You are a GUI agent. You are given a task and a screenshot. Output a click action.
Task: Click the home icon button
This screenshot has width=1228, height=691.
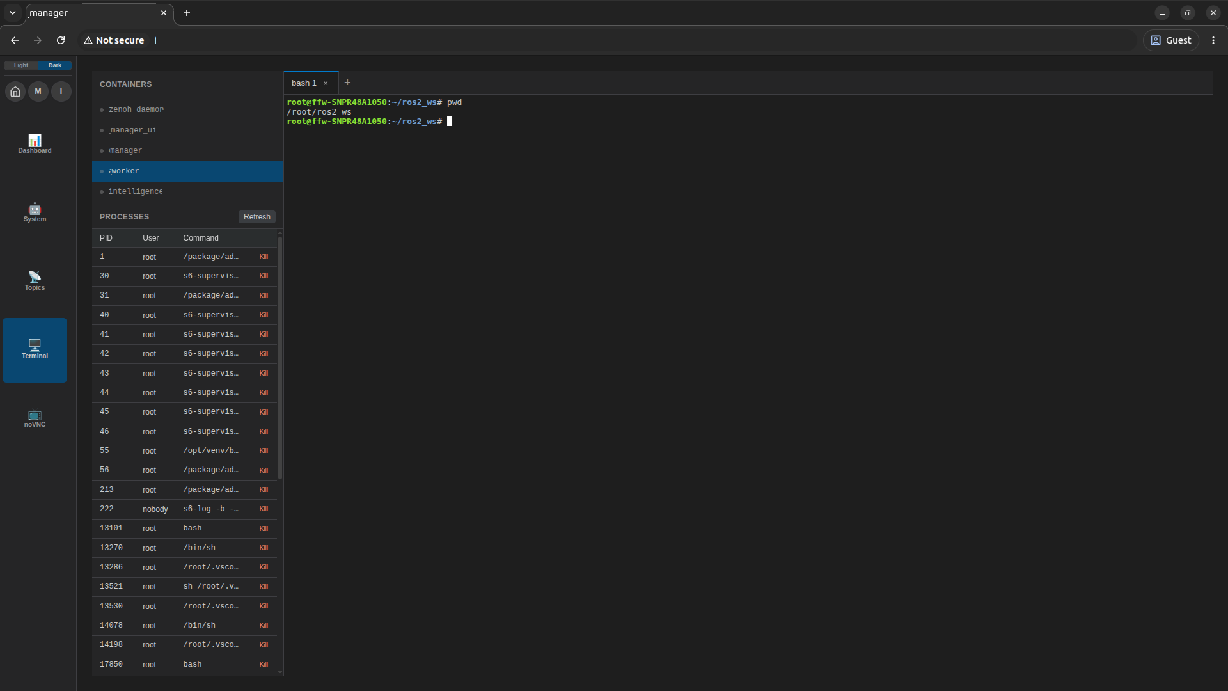click(x=15, y=91)
